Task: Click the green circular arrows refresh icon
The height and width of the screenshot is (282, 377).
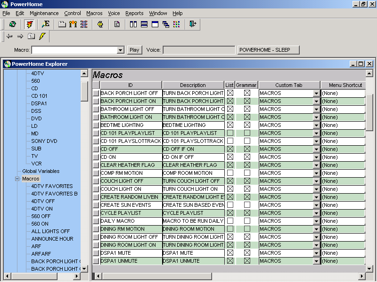Action: tap(13, 24)
